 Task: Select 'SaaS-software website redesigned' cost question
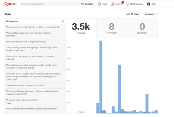pos(35,76)
